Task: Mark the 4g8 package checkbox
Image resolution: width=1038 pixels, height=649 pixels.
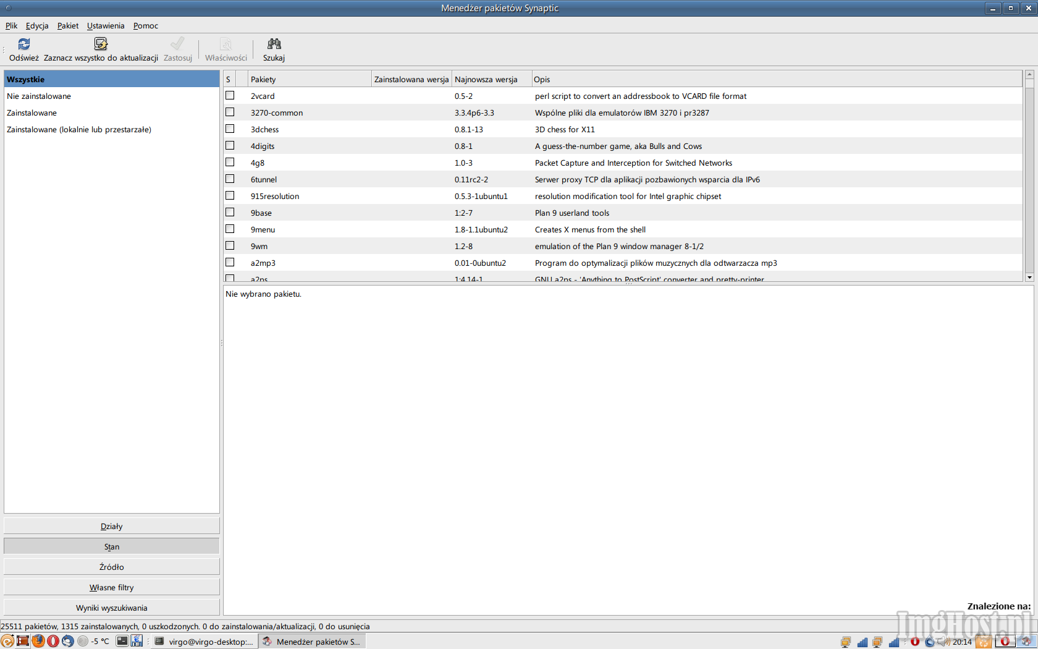Action: [x=230, y=162]
